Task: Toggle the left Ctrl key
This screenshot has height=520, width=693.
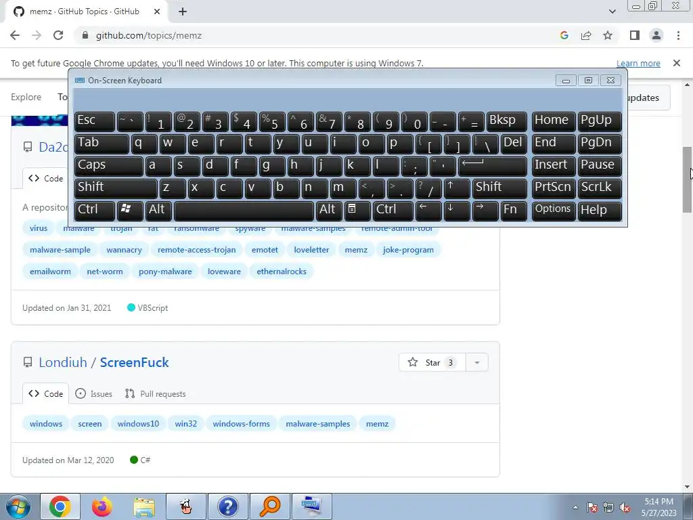Action: 95,211
